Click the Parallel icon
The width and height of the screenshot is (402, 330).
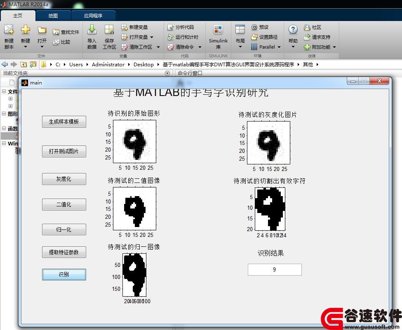(x=254, y=47)
